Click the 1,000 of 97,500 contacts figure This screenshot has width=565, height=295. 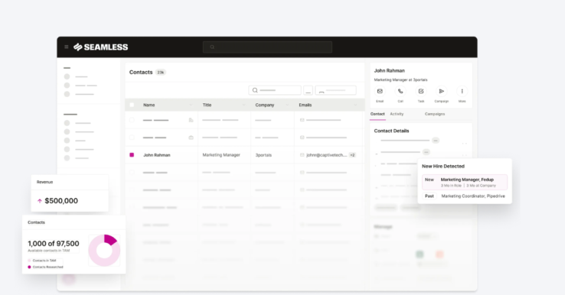(x=54, y=244)
